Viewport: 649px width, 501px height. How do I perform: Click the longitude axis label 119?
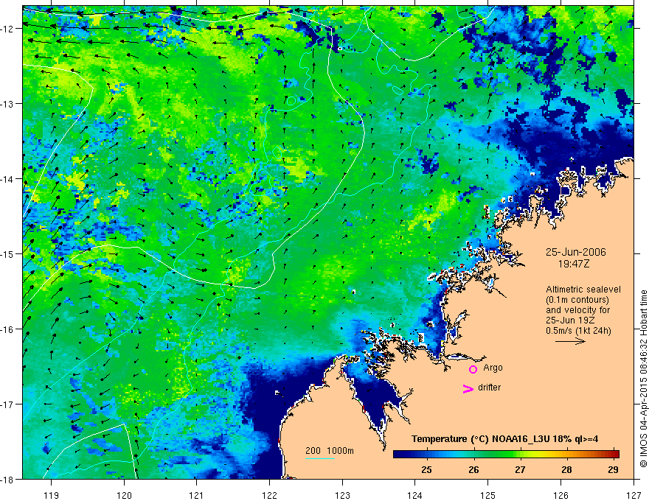pos(52,495)
